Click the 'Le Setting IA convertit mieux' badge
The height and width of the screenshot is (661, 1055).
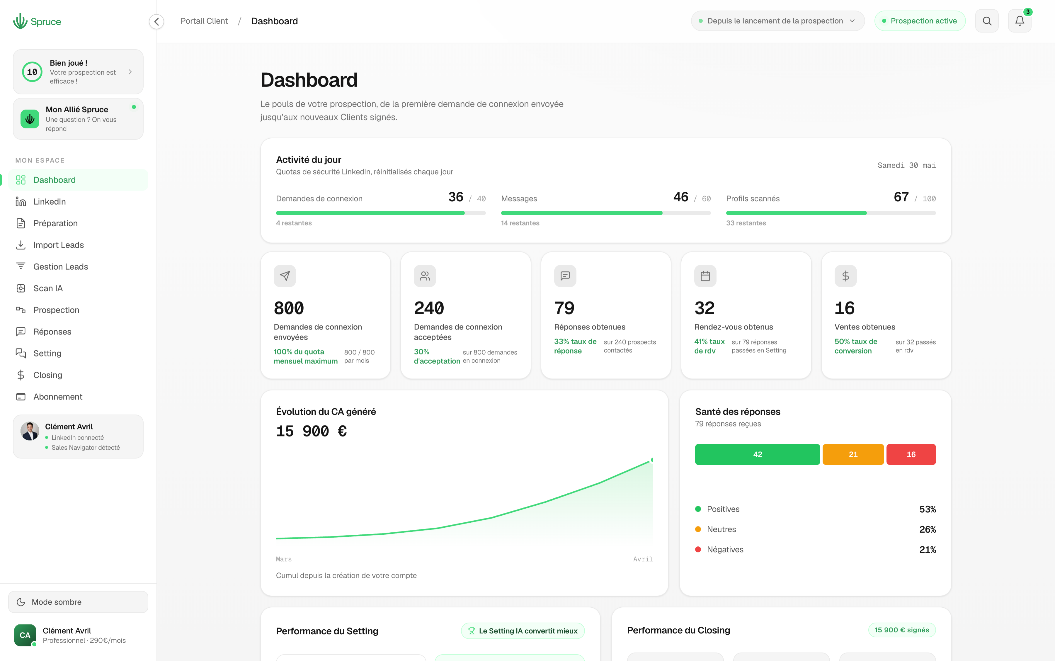pyautogui.click(x=523, y=631)
